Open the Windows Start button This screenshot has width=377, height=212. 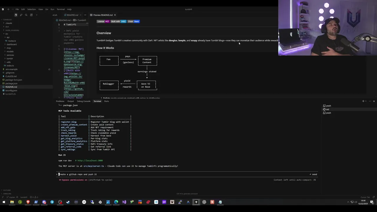(x=4, y=202)
